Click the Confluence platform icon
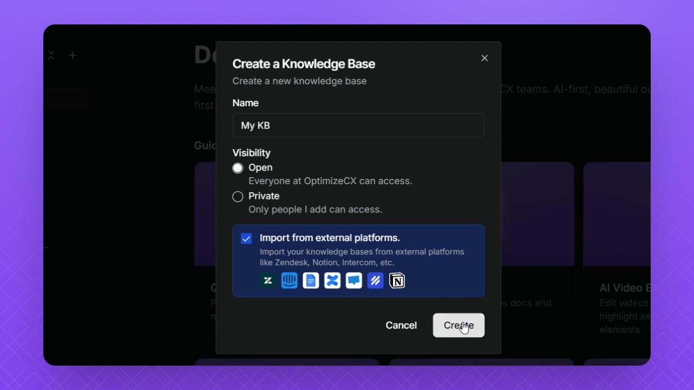 pos(332,281)
